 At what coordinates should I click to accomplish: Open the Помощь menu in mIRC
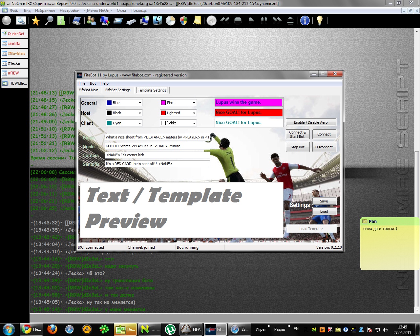tap(138, 10)
